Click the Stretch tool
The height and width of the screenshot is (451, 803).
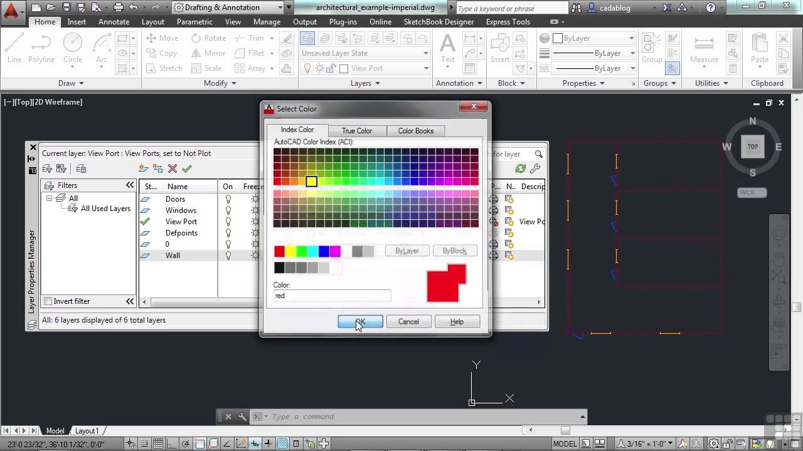pyautogui.click(x=164, y=68)
